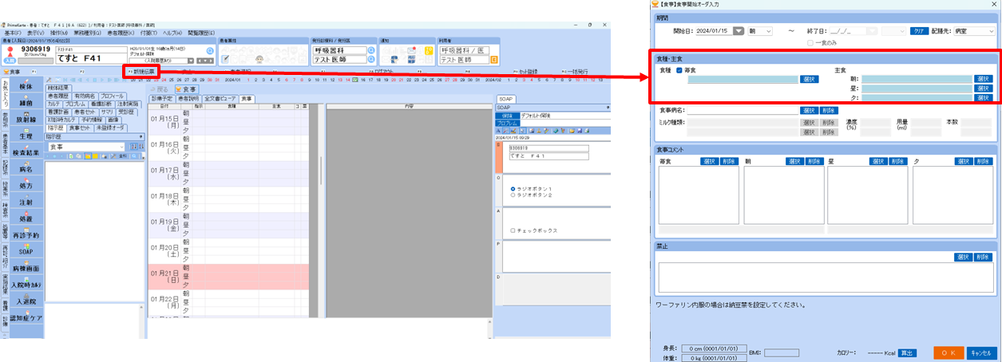Toggle the チェックボックス in SOAP panel
The width and height of the screenshot is (1002, 362).
click(513, 230)
